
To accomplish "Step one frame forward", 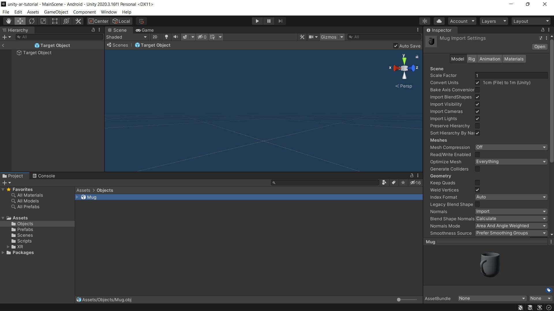I will point(280,21).
